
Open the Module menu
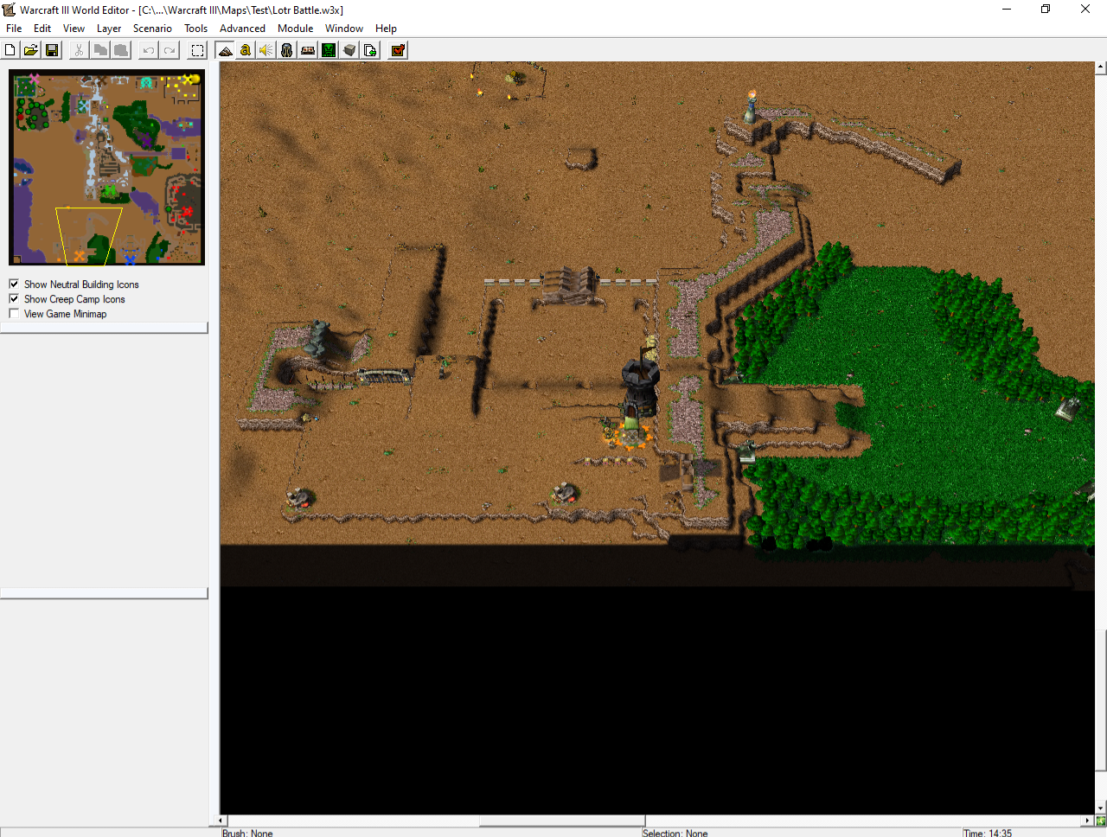295,29
